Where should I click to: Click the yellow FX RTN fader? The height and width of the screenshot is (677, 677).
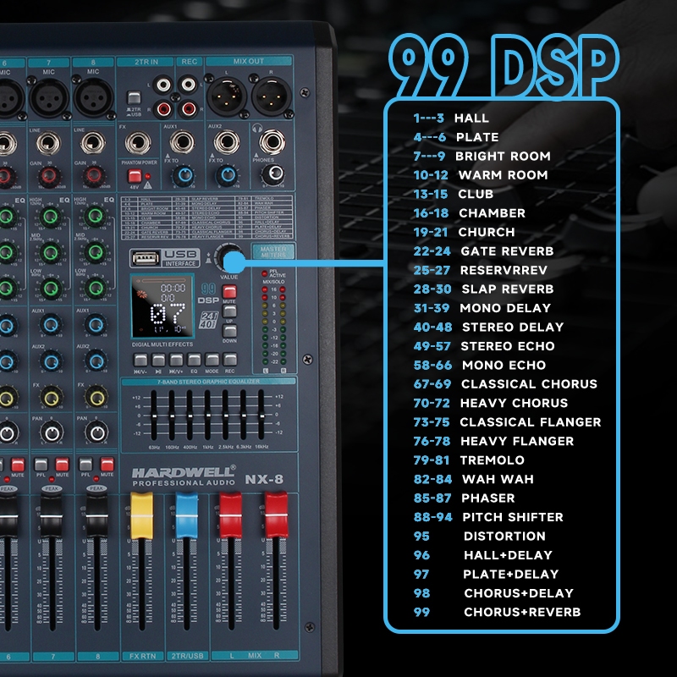click(x=140, y=509)
